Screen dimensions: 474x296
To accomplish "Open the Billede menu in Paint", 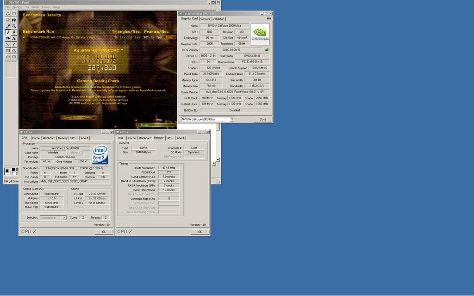I will [x=35, y=7].
